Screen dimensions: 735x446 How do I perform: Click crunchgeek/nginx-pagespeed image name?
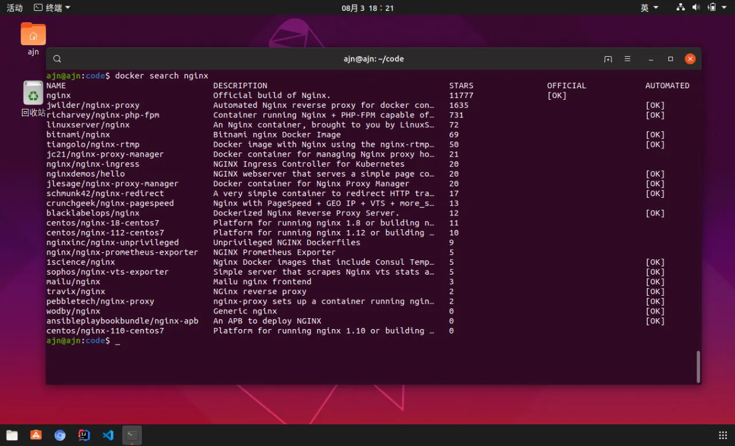[110, 203]
